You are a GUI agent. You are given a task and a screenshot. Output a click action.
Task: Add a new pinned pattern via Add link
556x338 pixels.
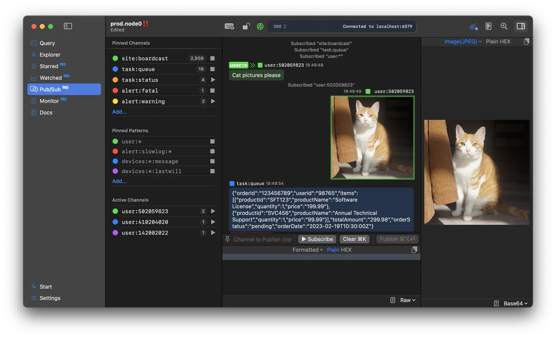point(119,181)
